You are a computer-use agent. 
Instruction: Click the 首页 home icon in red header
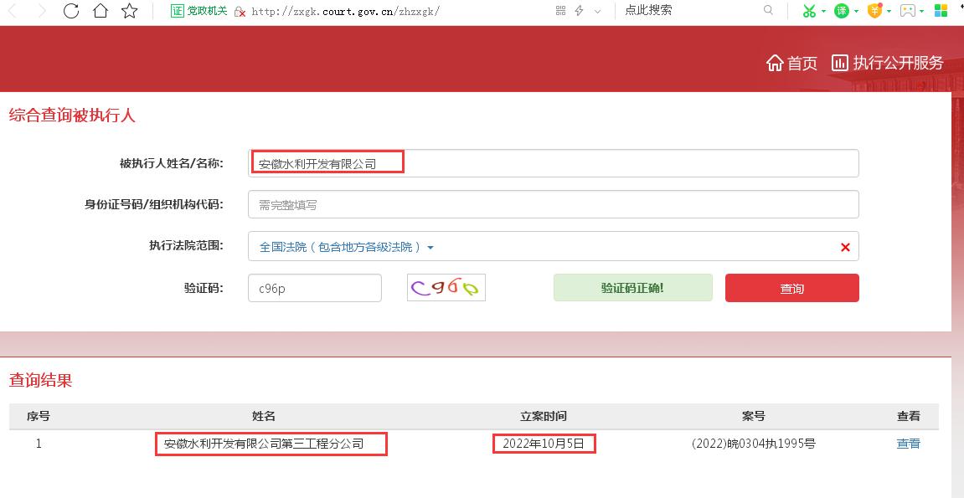point(774,62)
